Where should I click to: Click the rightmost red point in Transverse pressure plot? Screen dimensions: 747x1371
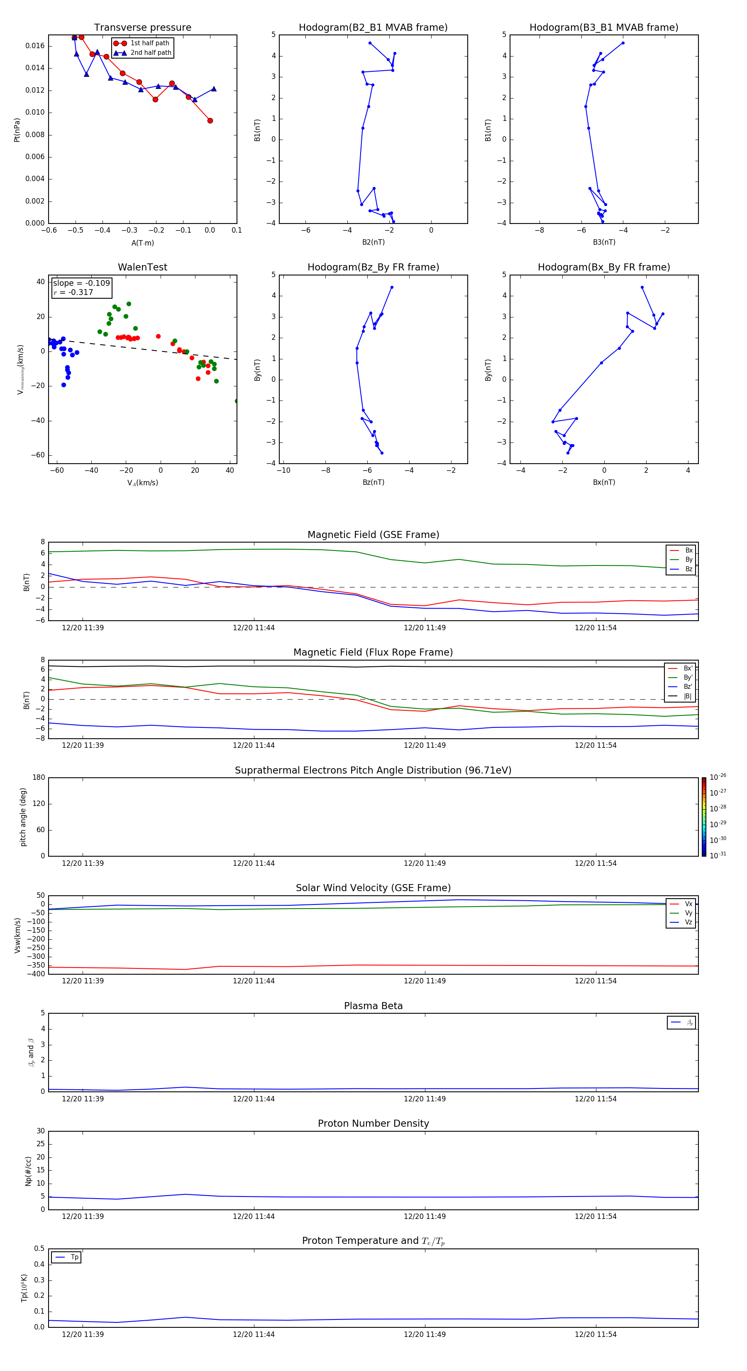pos(210,121)
